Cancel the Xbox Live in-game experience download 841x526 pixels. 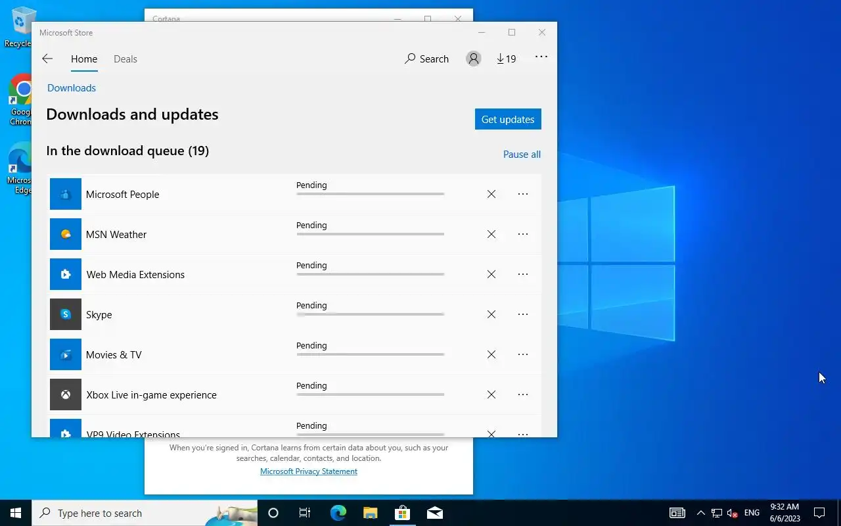click(491, 394)
